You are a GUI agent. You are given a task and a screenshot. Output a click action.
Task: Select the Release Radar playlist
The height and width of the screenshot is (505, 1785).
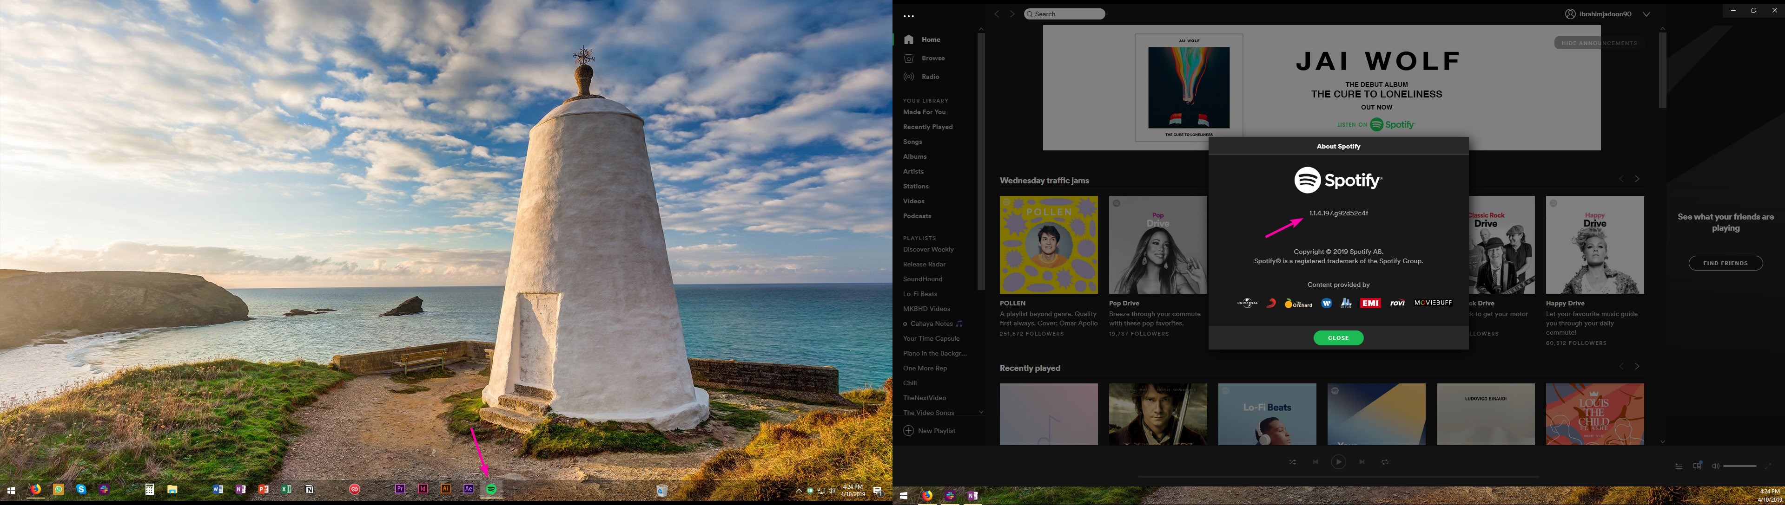pos(924,264)
